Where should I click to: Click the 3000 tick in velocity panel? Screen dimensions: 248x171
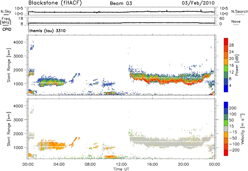tap(18, 120)
